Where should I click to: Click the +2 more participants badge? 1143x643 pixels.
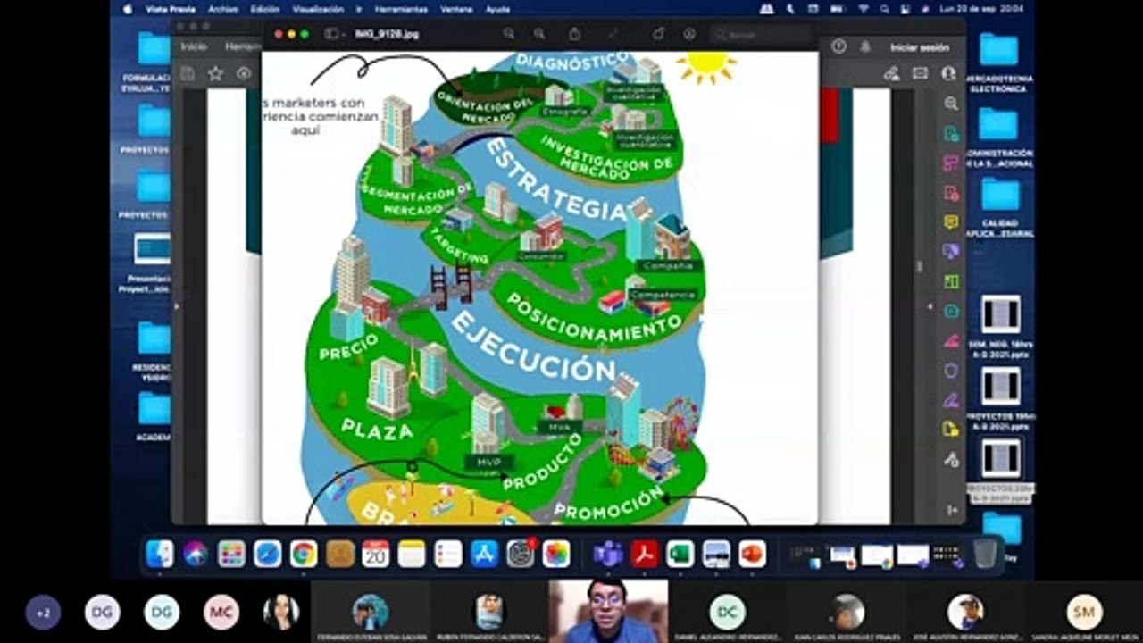click(43, 613)
